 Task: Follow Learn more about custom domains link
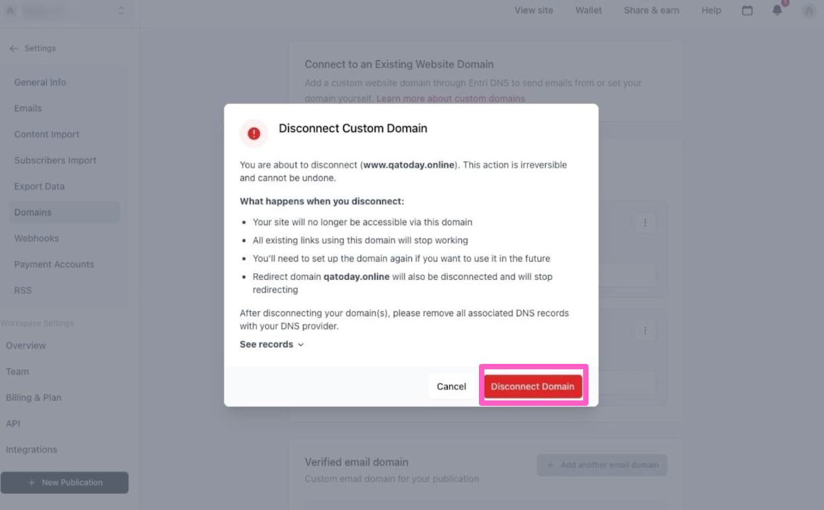coord(451,99)
